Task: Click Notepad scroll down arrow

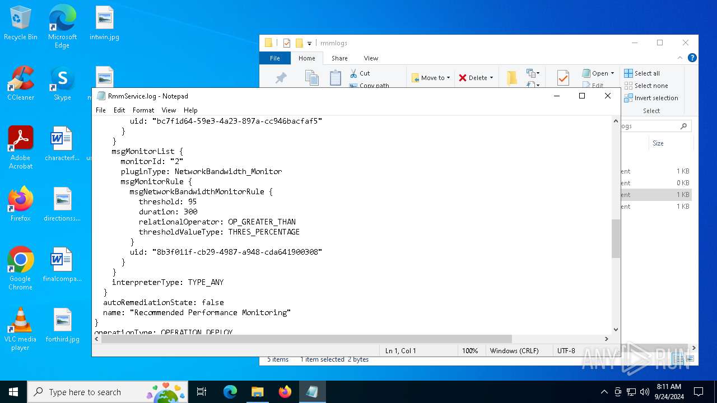Action: pos(616,330)
